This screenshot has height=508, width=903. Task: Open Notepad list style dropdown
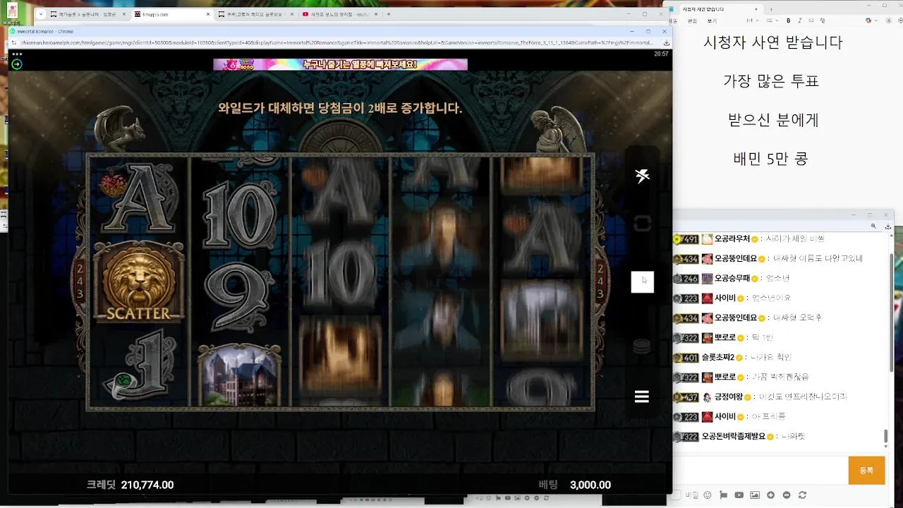[772, 20]
